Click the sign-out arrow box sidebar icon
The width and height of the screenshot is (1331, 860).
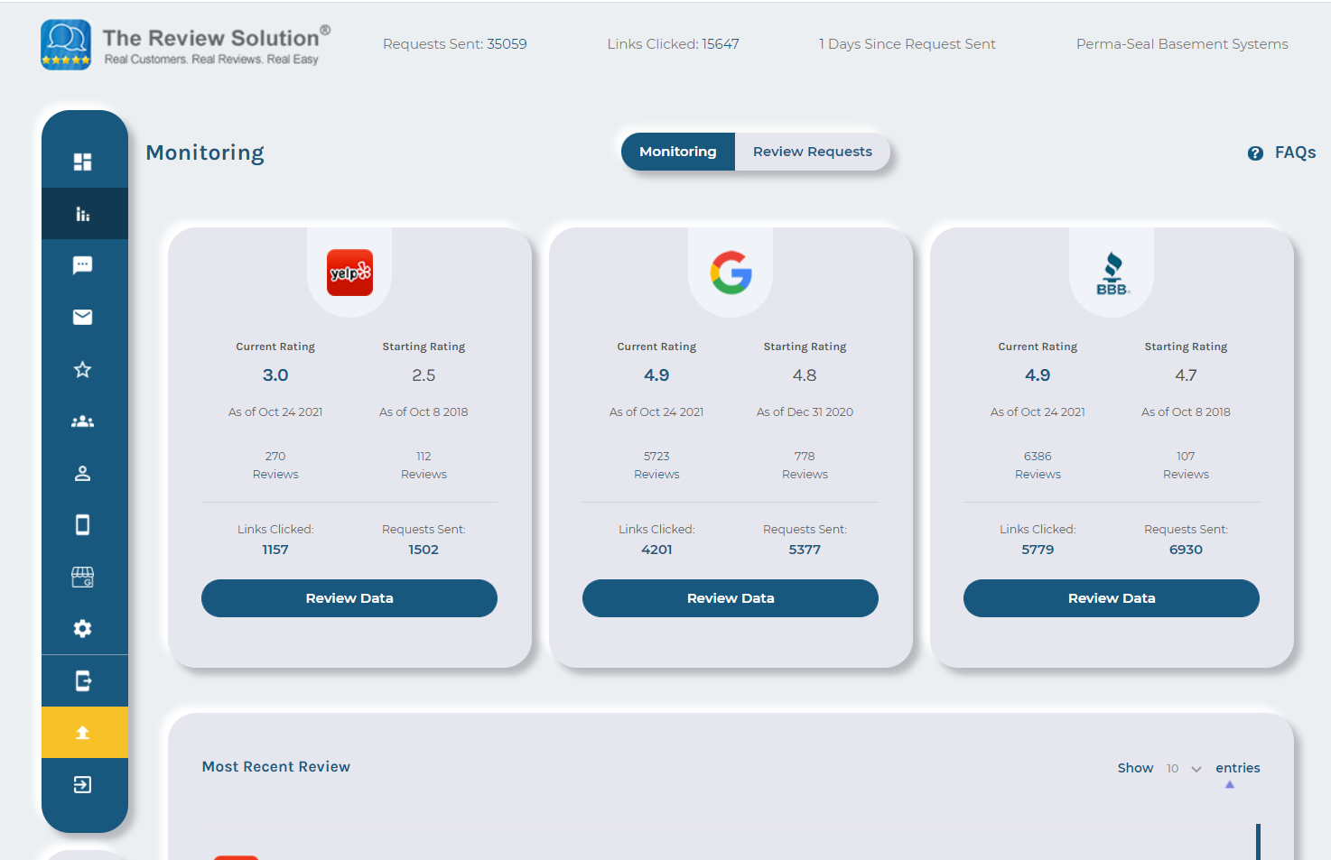tap(83, 784)
